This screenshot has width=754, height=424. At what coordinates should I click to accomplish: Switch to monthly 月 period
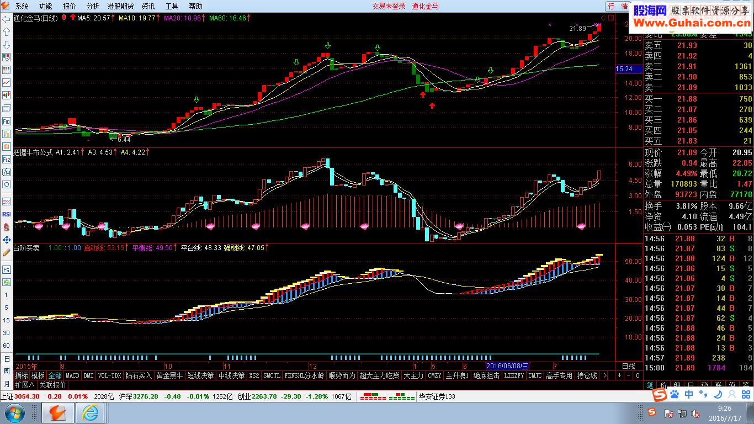(x=7, y=384)
